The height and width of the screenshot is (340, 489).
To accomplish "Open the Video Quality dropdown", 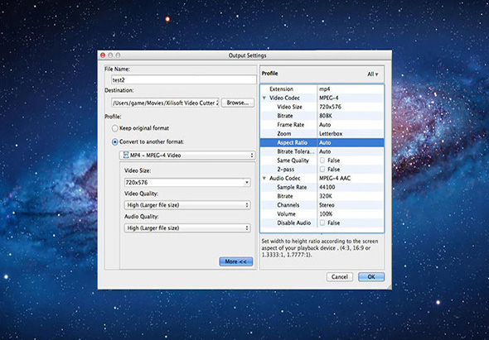I will pyautogui.click(x=187, y=205).
